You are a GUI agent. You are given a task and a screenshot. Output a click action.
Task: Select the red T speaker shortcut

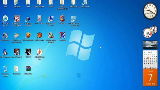point(62,36)
